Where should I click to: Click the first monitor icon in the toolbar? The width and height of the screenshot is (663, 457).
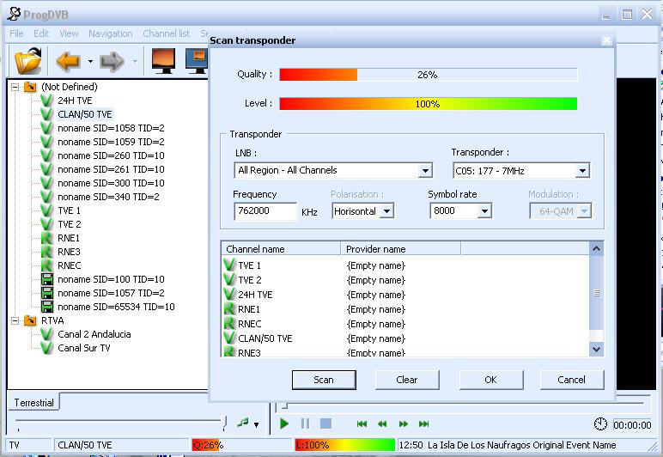[163, 61]
